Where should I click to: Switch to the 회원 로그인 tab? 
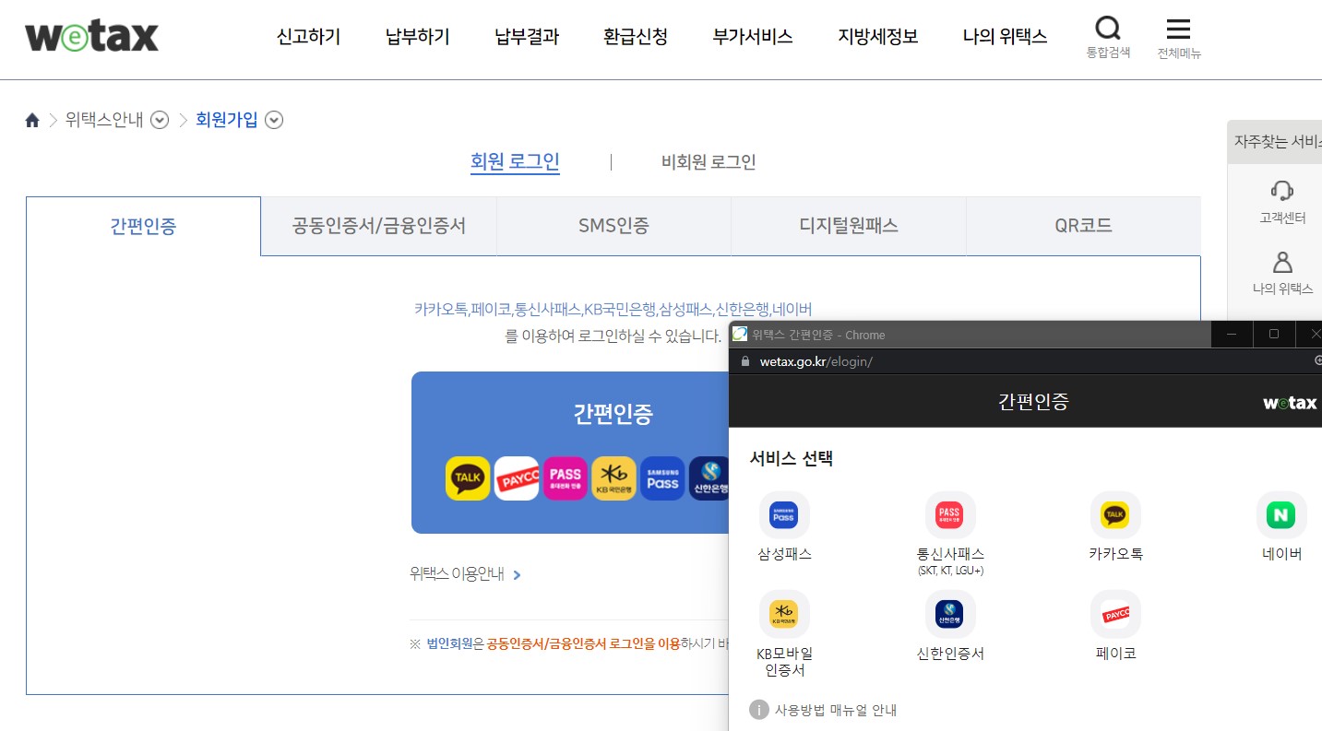515,162
